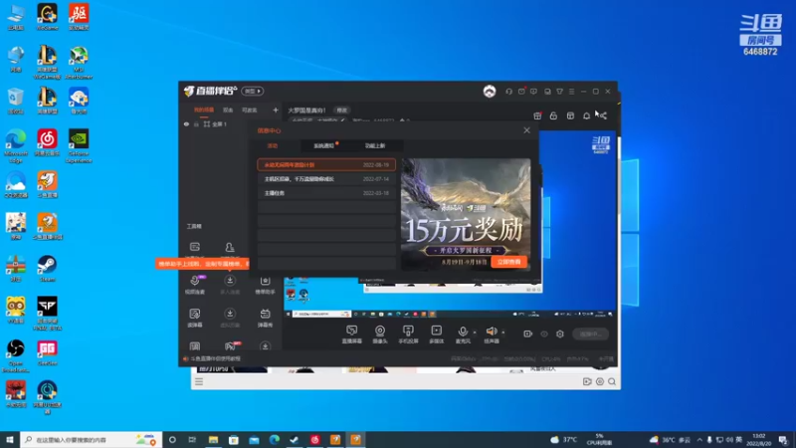
Task: Open Steam from the desktop
Action: pyautogui.click(x=47, y=269)
